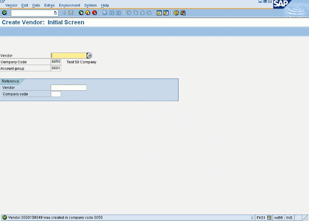Screen dimensions: 309x221
Task: Click the Customize Local Layout icon
Action: click(x=183, y=13)
